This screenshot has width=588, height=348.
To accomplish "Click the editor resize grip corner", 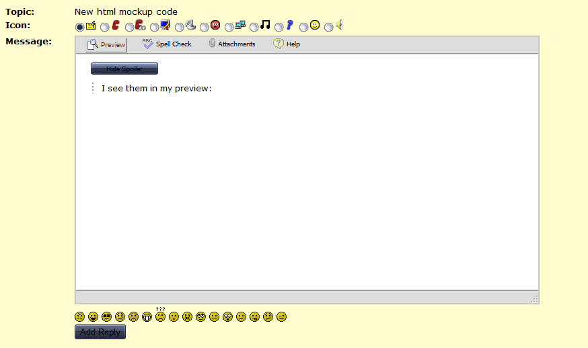I will click(x=535, y=299).
